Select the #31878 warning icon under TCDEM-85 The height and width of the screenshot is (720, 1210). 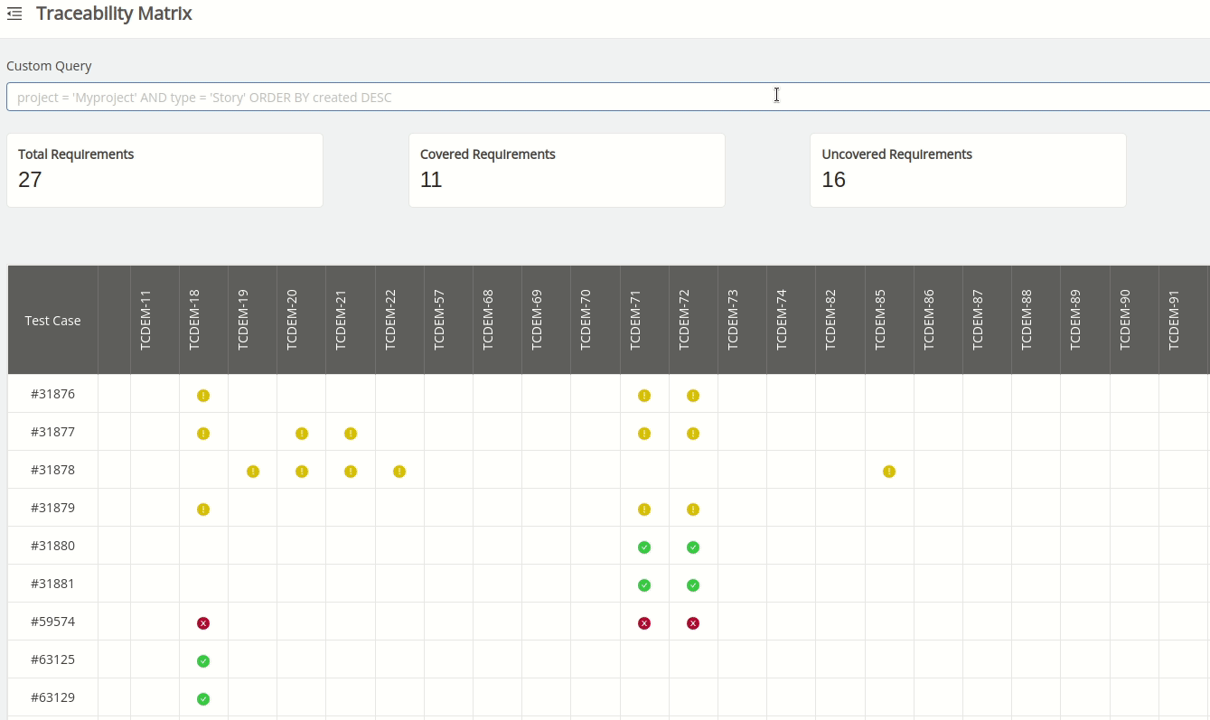tap(889, 472)
